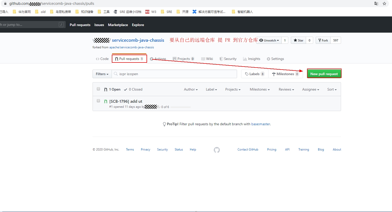Click in the is:pr is:open filter field
392x212 pixels.
[174, 74]
